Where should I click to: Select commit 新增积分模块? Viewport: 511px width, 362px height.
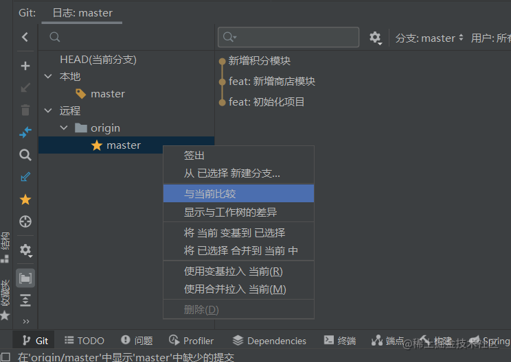coord(260,61)
